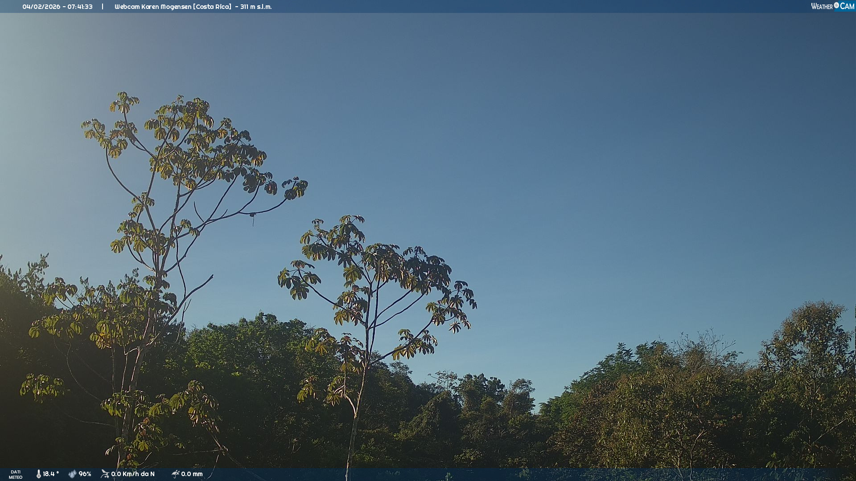Click the thermometer temperature icon
Viewport: 856px width, 481px height.
coord(39,474)
